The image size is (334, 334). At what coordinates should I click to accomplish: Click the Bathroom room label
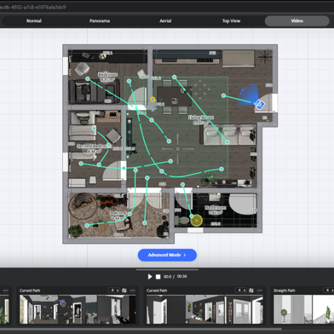point(215,208)
